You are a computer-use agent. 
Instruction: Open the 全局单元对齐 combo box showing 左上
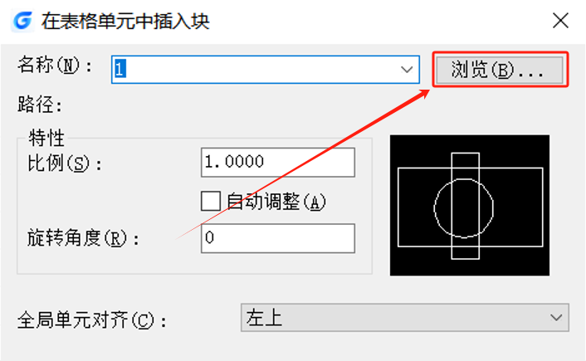[x=405, y=318]
